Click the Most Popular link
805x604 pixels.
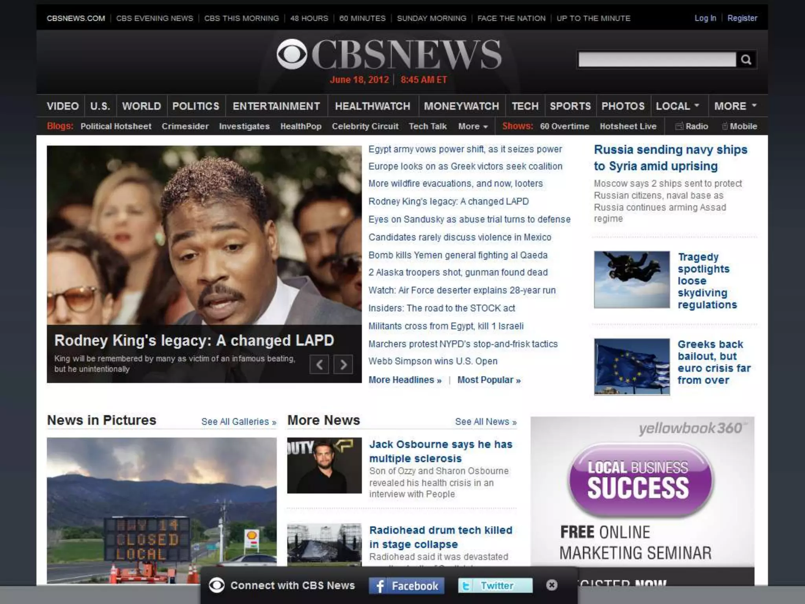point(489,380)
